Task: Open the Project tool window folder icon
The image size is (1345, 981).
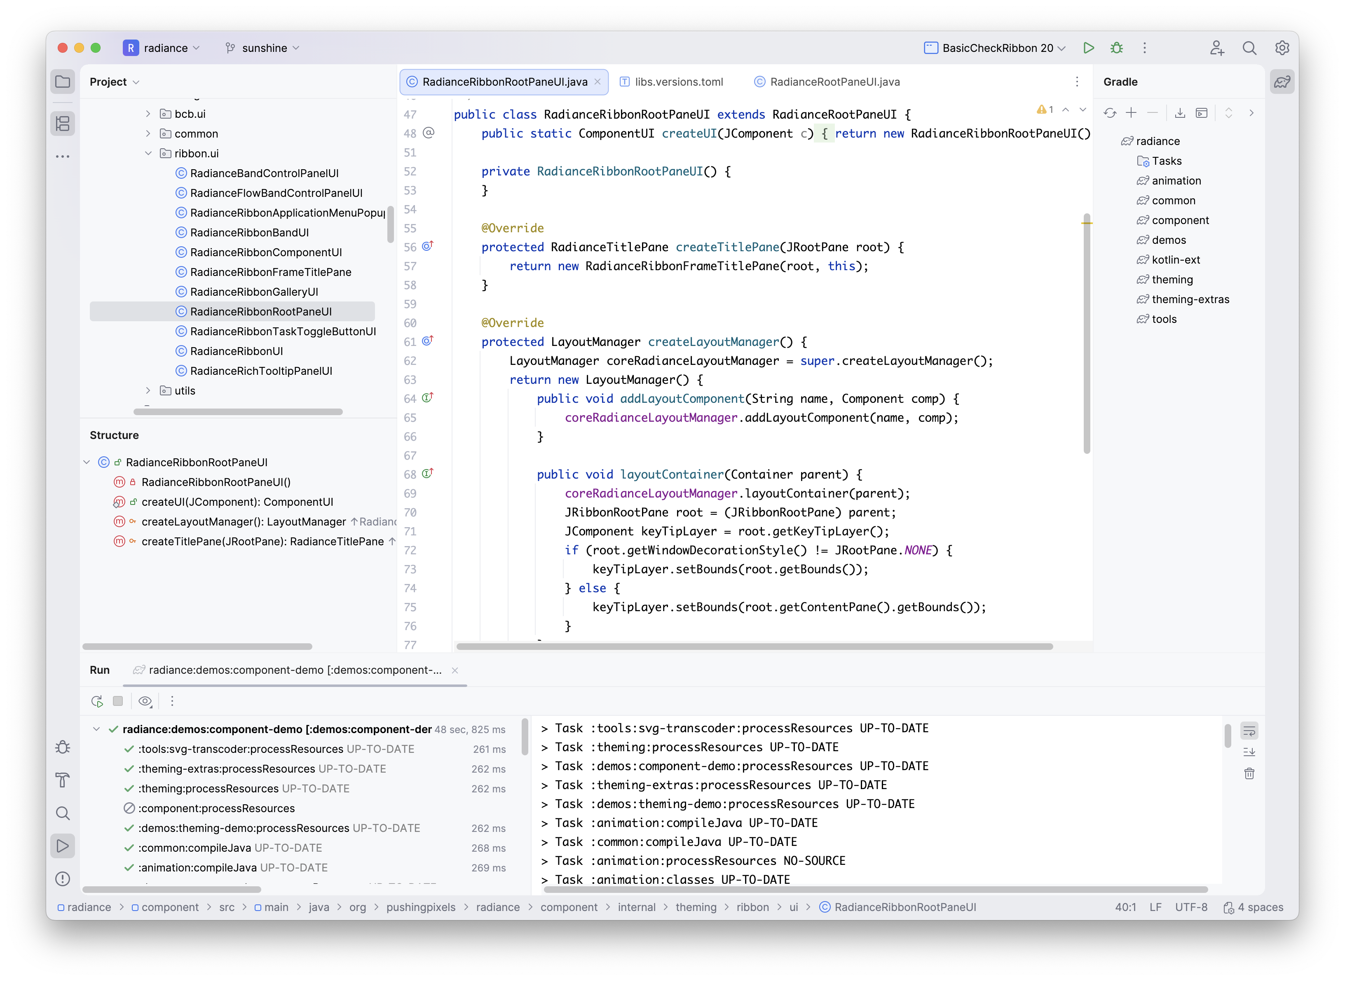Action: tap(62, 82)
